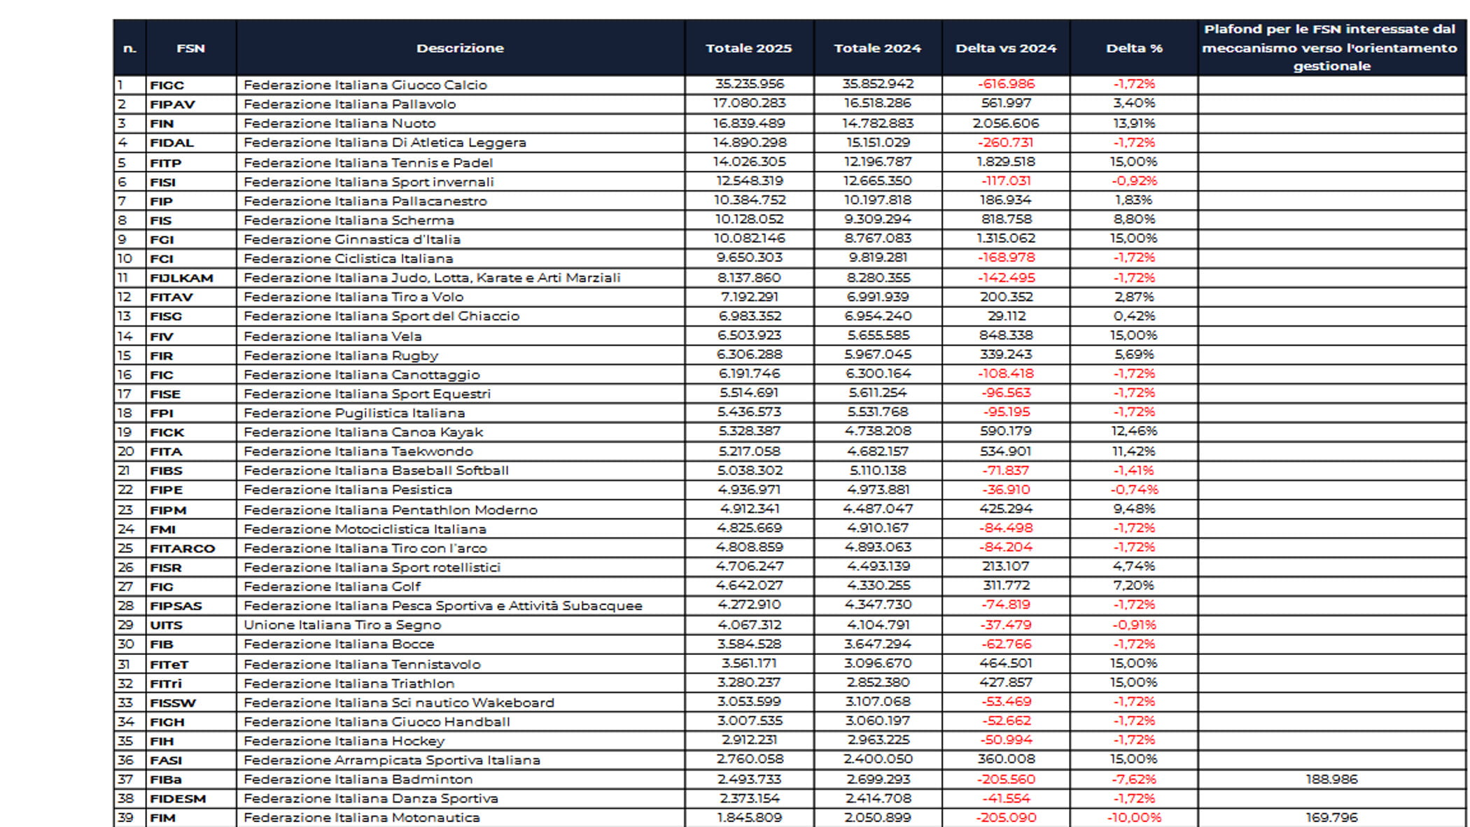Click the 'Delta vs 2024' column header

(1006, 48)
